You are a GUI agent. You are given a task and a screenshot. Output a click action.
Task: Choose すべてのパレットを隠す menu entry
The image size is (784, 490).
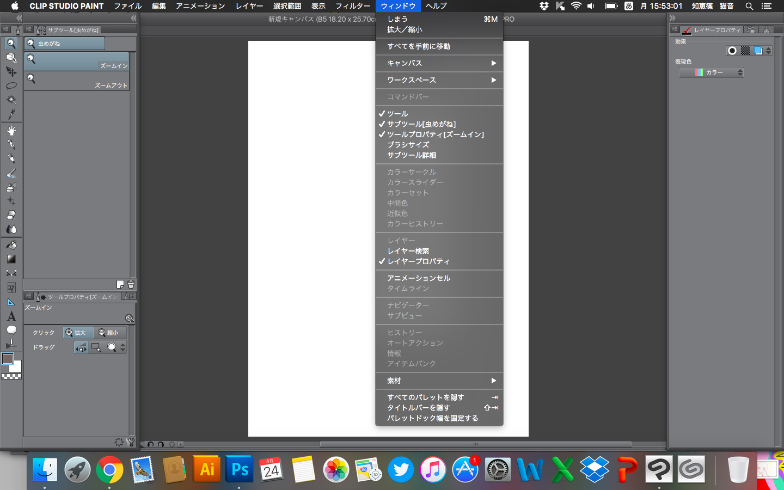pyautogui.click(x=425, y=397)
